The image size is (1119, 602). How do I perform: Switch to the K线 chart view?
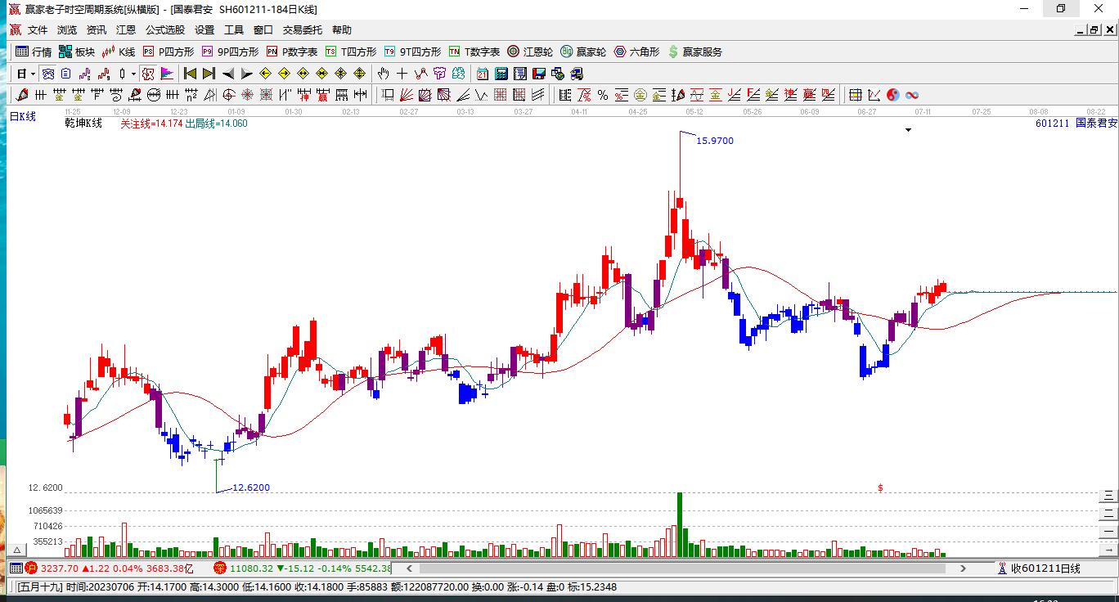coord(119,52)
